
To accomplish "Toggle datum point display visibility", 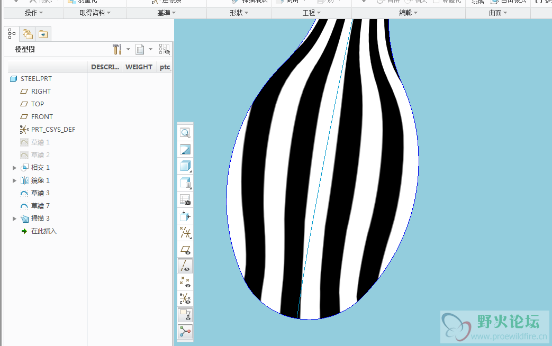I will [185, 282].
